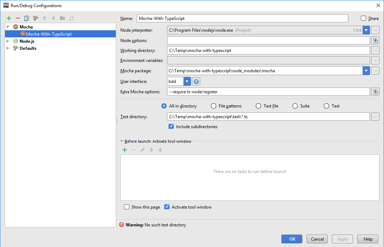Open Help for this dialog
This screenshot has width=384, height=247.
[x=368, y=239]
